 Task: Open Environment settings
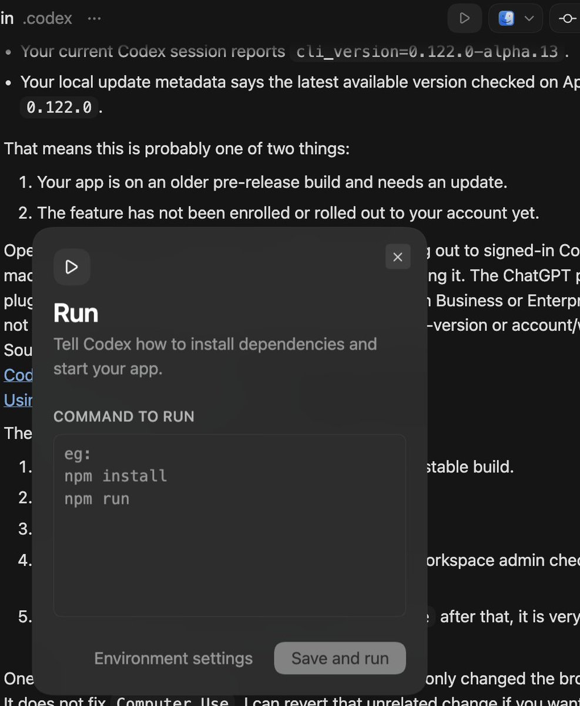coord(173,658)
